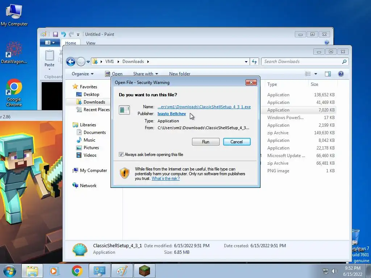Expand the arrow after the Downloads breadcrumb

(148, 62)
